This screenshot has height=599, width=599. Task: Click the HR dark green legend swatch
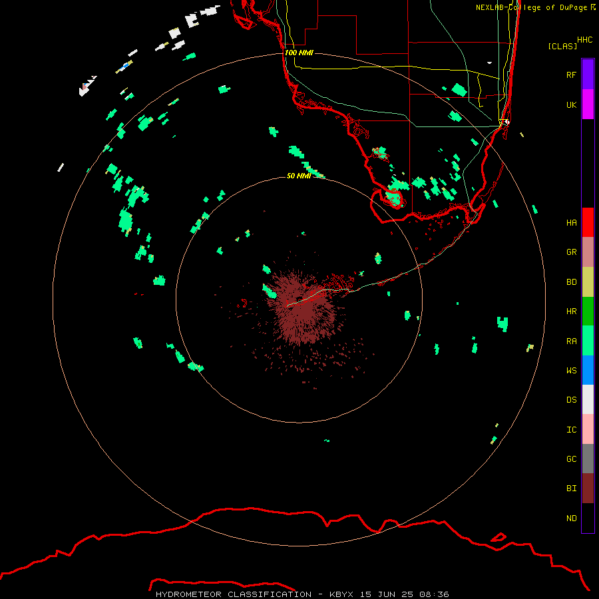pyautogui.click(x=588, y=311)
